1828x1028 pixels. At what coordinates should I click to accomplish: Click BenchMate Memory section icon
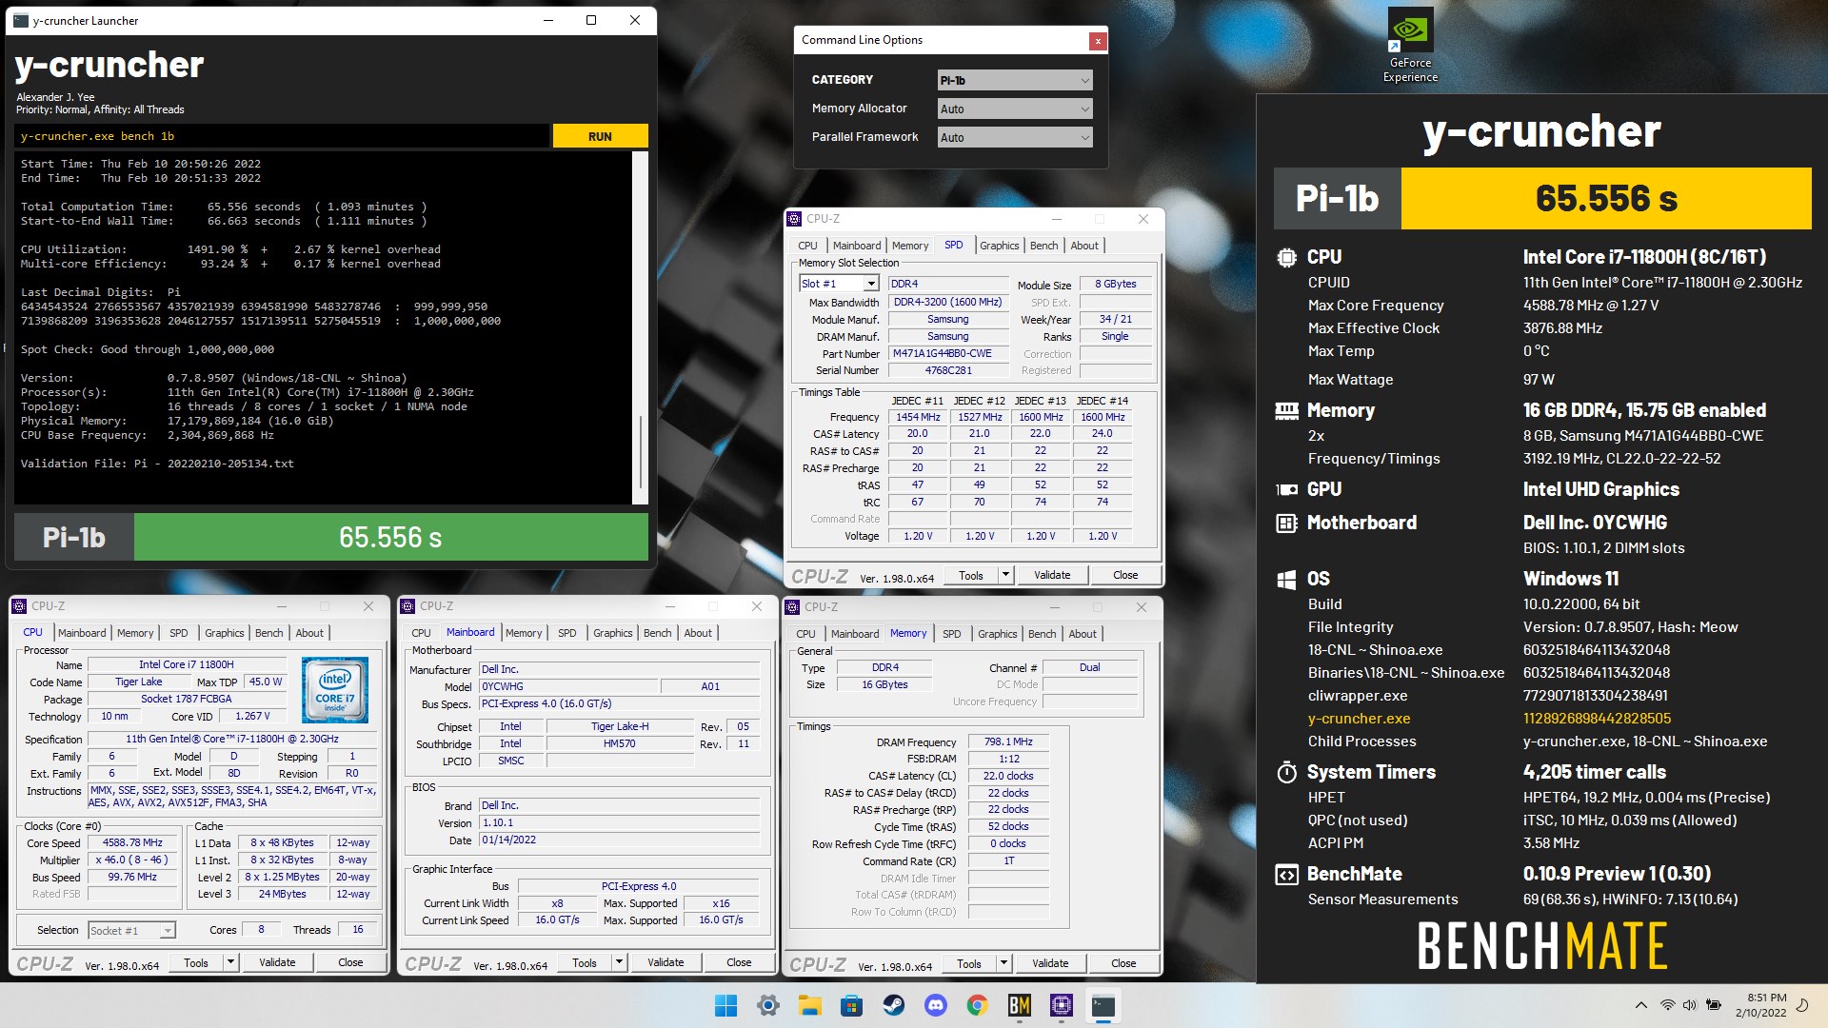pyautogui.click(x=1286, y=411)
